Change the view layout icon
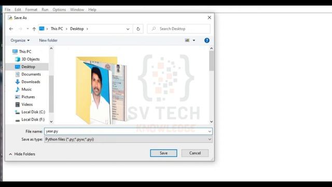This screenshot has width=332, height=187. click(x=187, y=41)
